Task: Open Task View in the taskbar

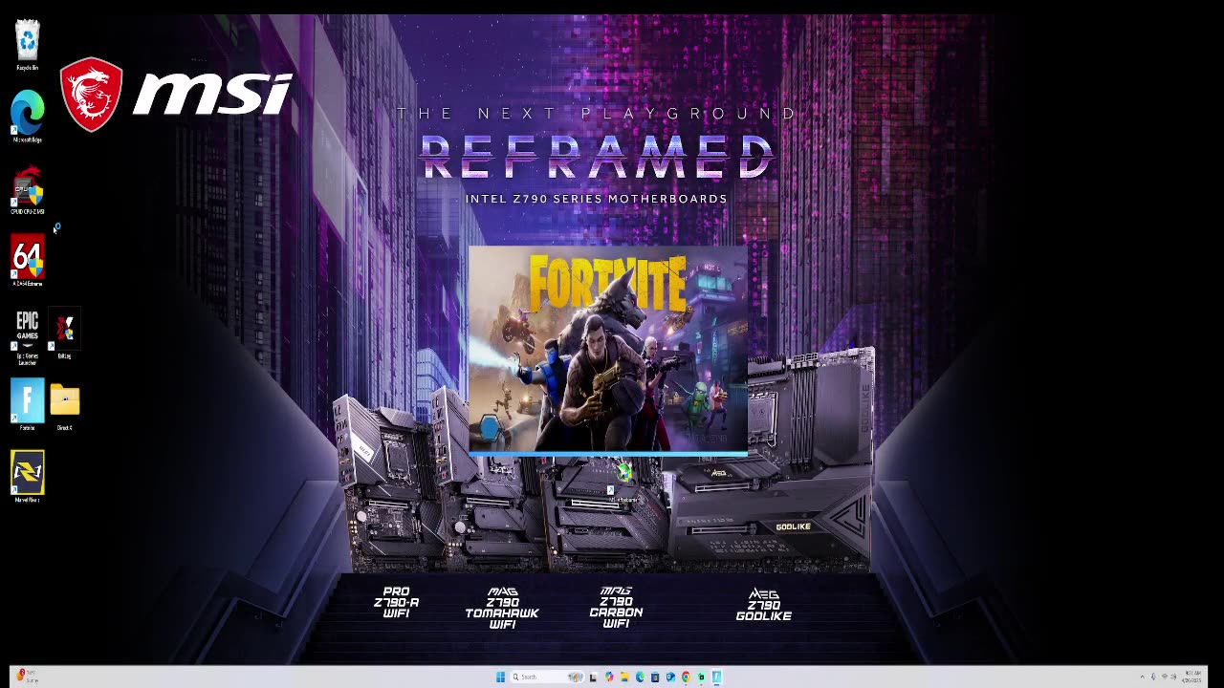Action: point(593,677)
